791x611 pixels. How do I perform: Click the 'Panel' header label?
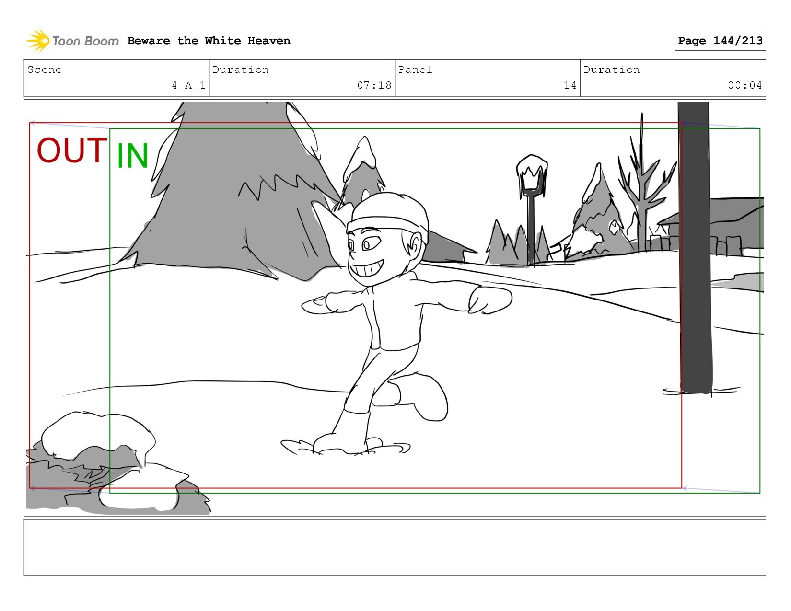pos(415,69)
